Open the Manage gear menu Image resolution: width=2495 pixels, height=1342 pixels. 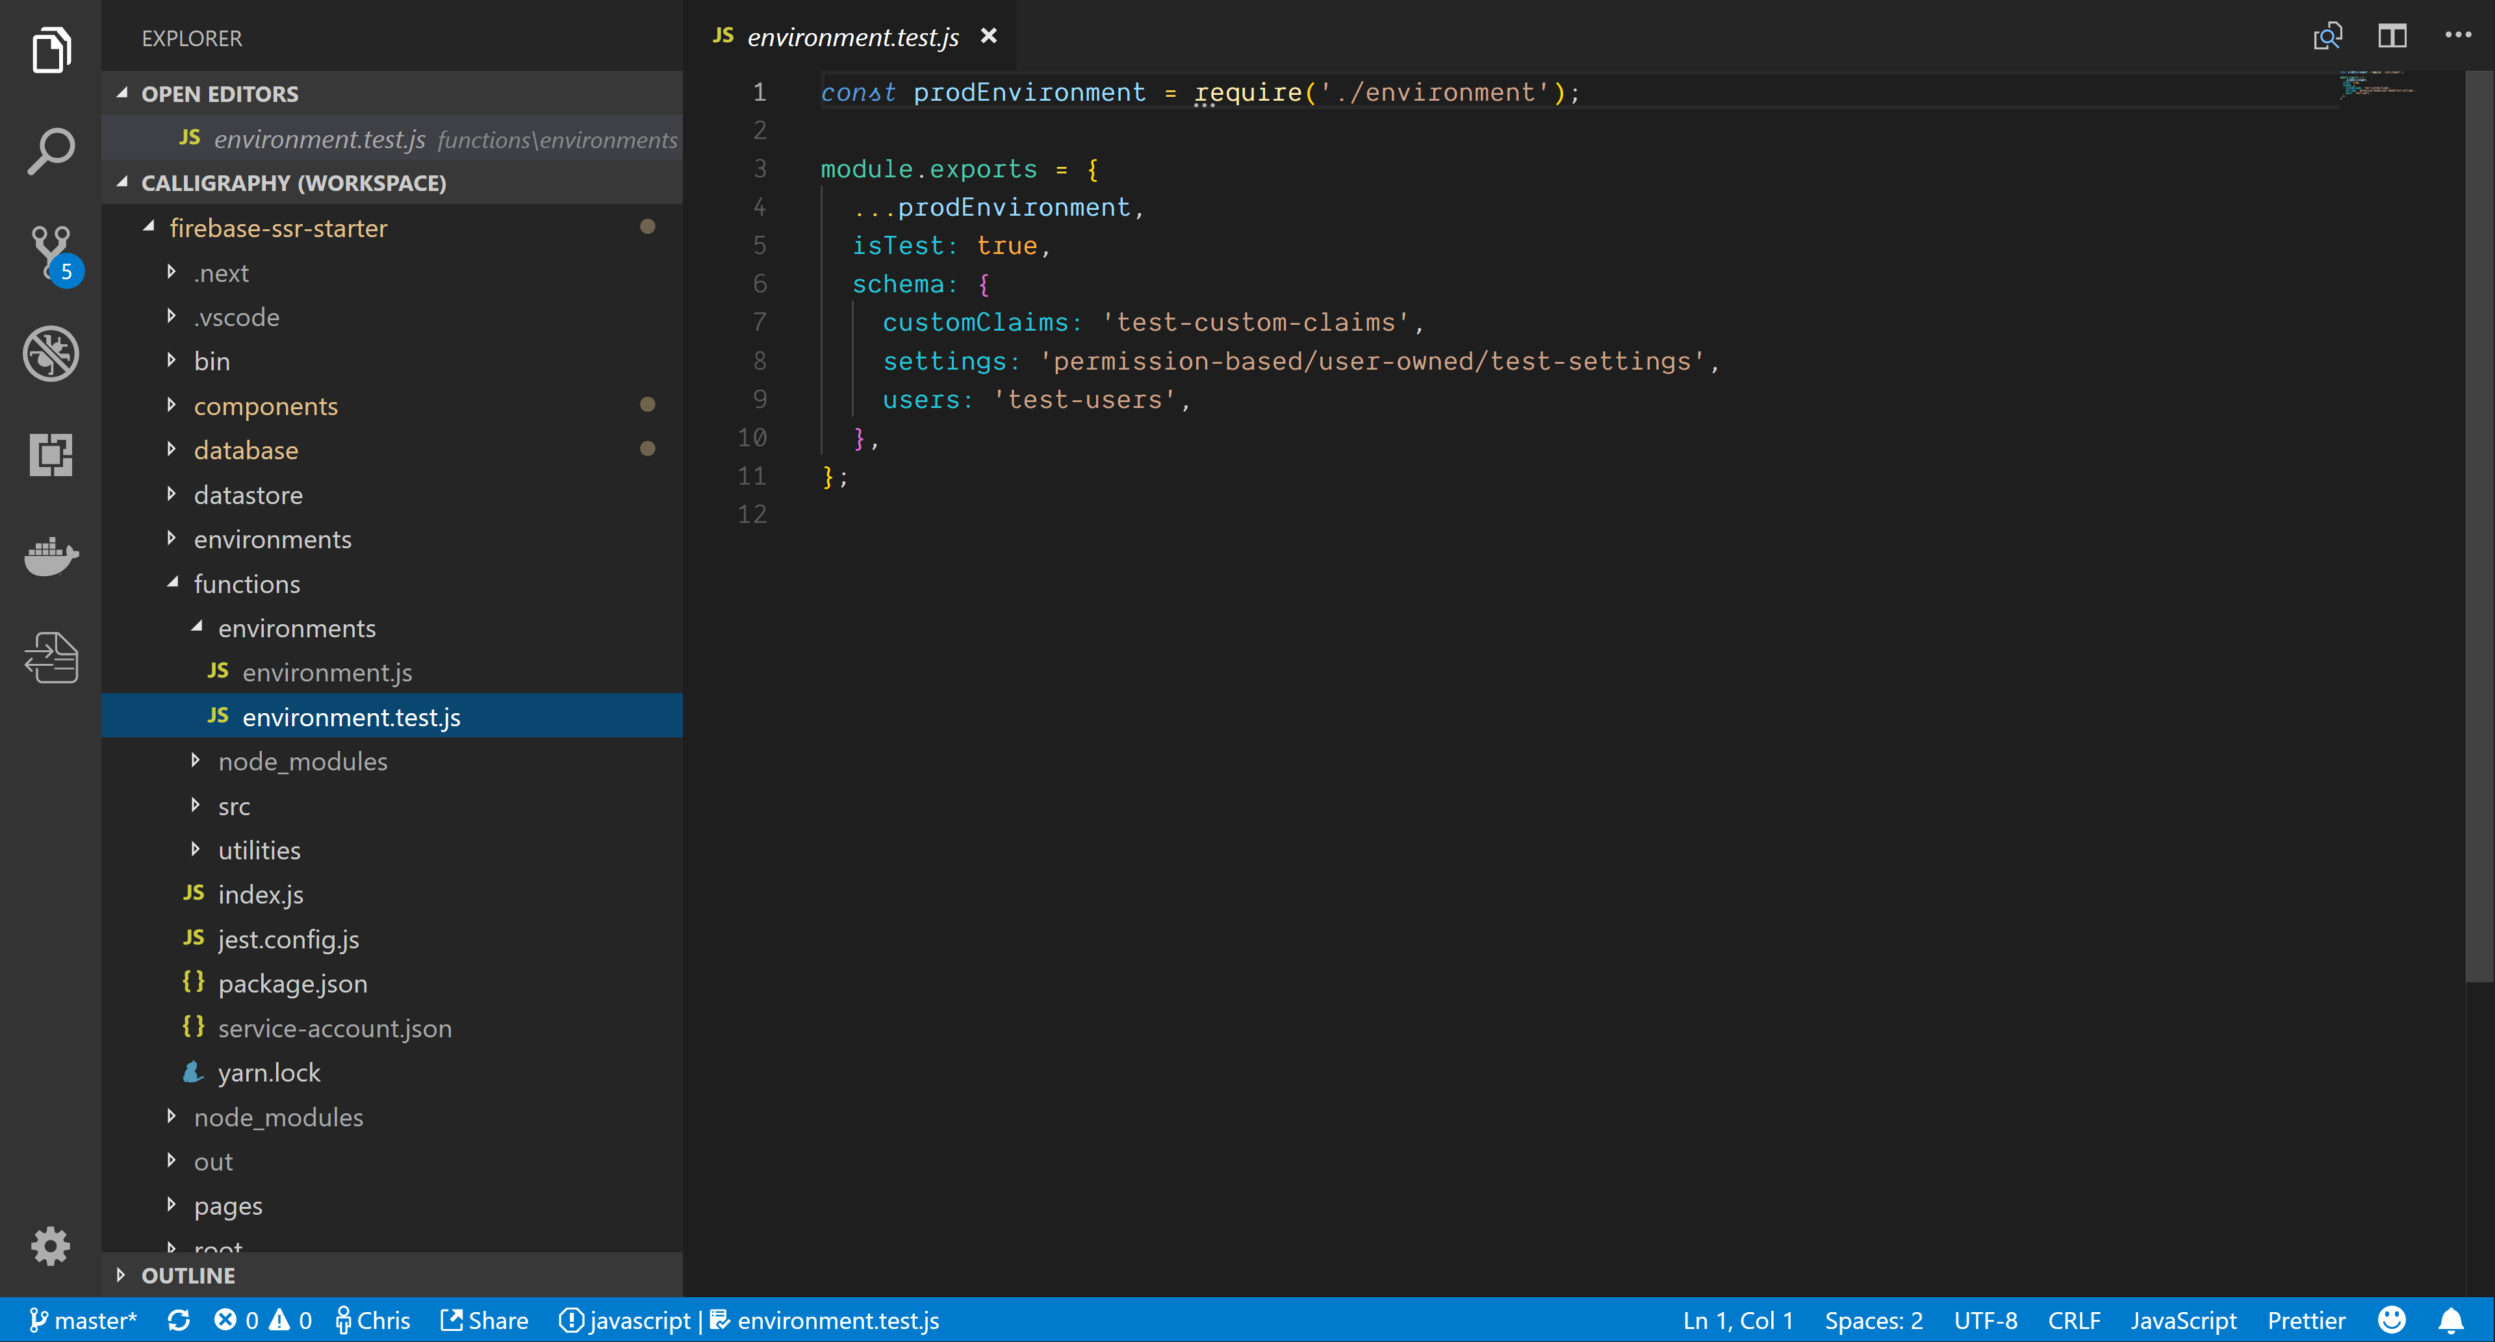pos(51,1246)
